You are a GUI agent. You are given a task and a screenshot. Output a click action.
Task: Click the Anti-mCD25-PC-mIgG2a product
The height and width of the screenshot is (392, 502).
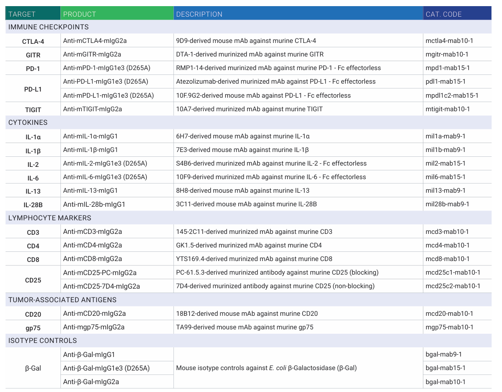point(100,272)
